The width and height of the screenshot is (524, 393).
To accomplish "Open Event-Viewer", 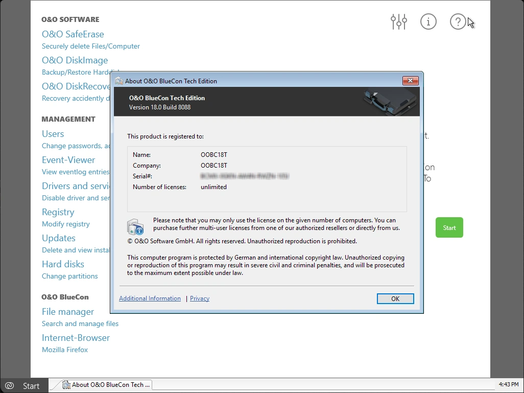I will pyautogui.click(x=68, y=160).
